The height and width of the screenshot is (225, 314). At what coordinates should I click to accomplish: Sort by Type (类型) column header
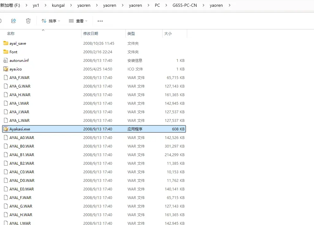(x=131, y=33)
